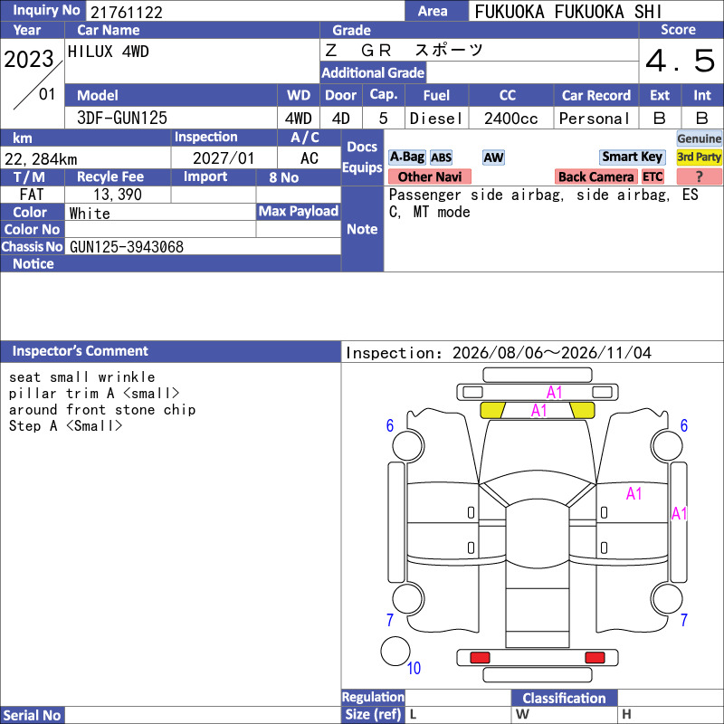Click the red question mark badge
The height and width of the screenshot is (724, 724).
(x=699, y=176)
